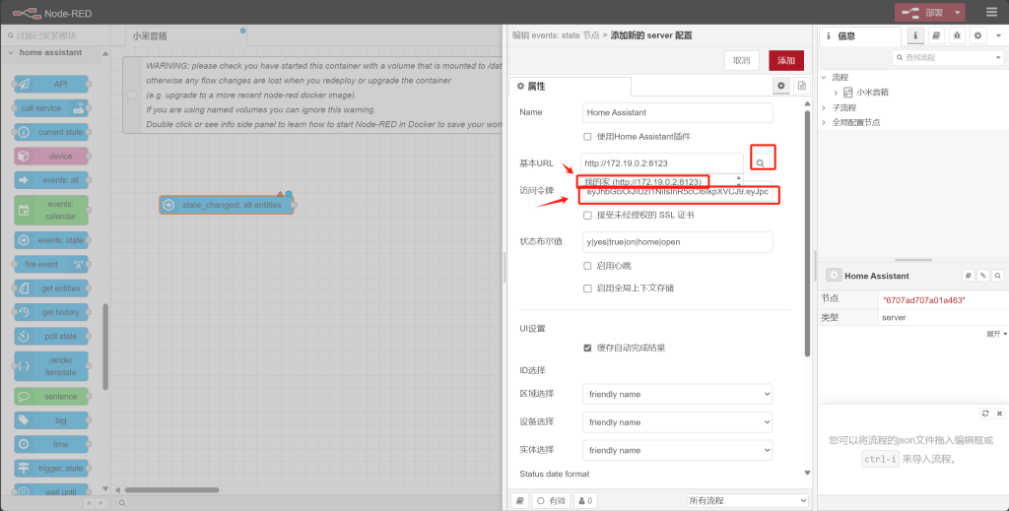Close the tips box with X
1009x511 pixels.
999,414
